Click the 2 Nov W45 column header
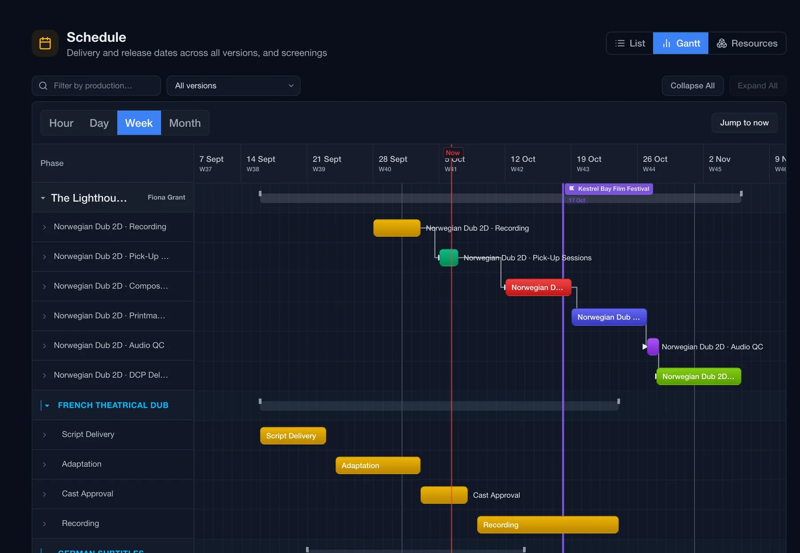The height and width of the screenshot is (553, 800). tap(736, 163)
